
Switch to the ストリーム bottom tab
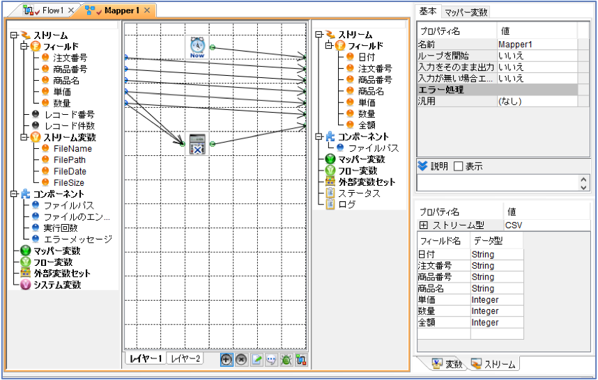[493, 365]
